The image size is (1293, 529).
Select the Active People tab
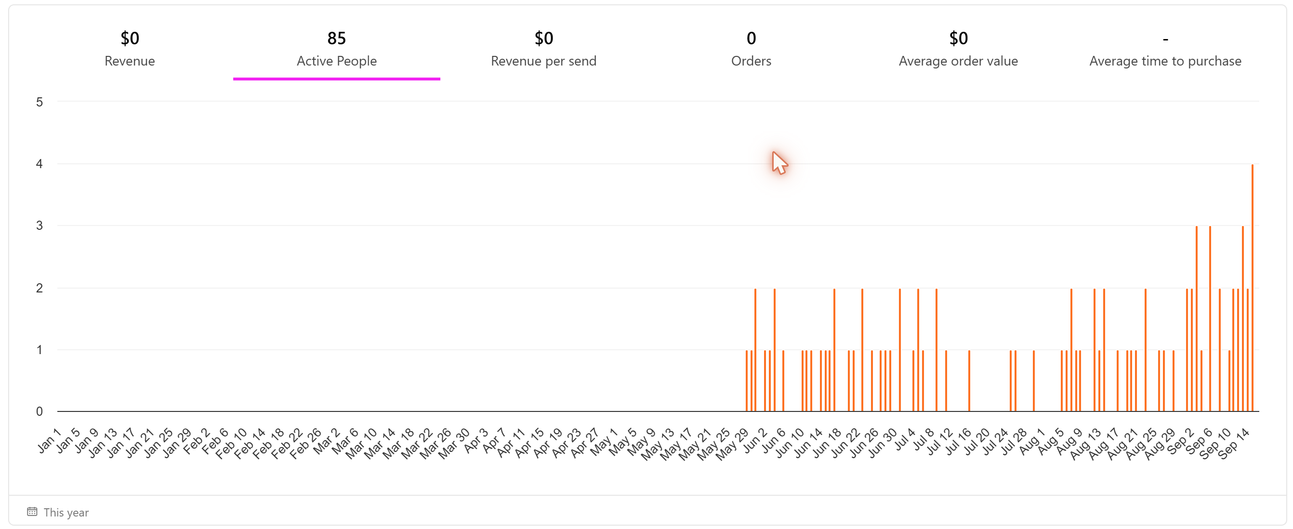(x=336, y=49)
